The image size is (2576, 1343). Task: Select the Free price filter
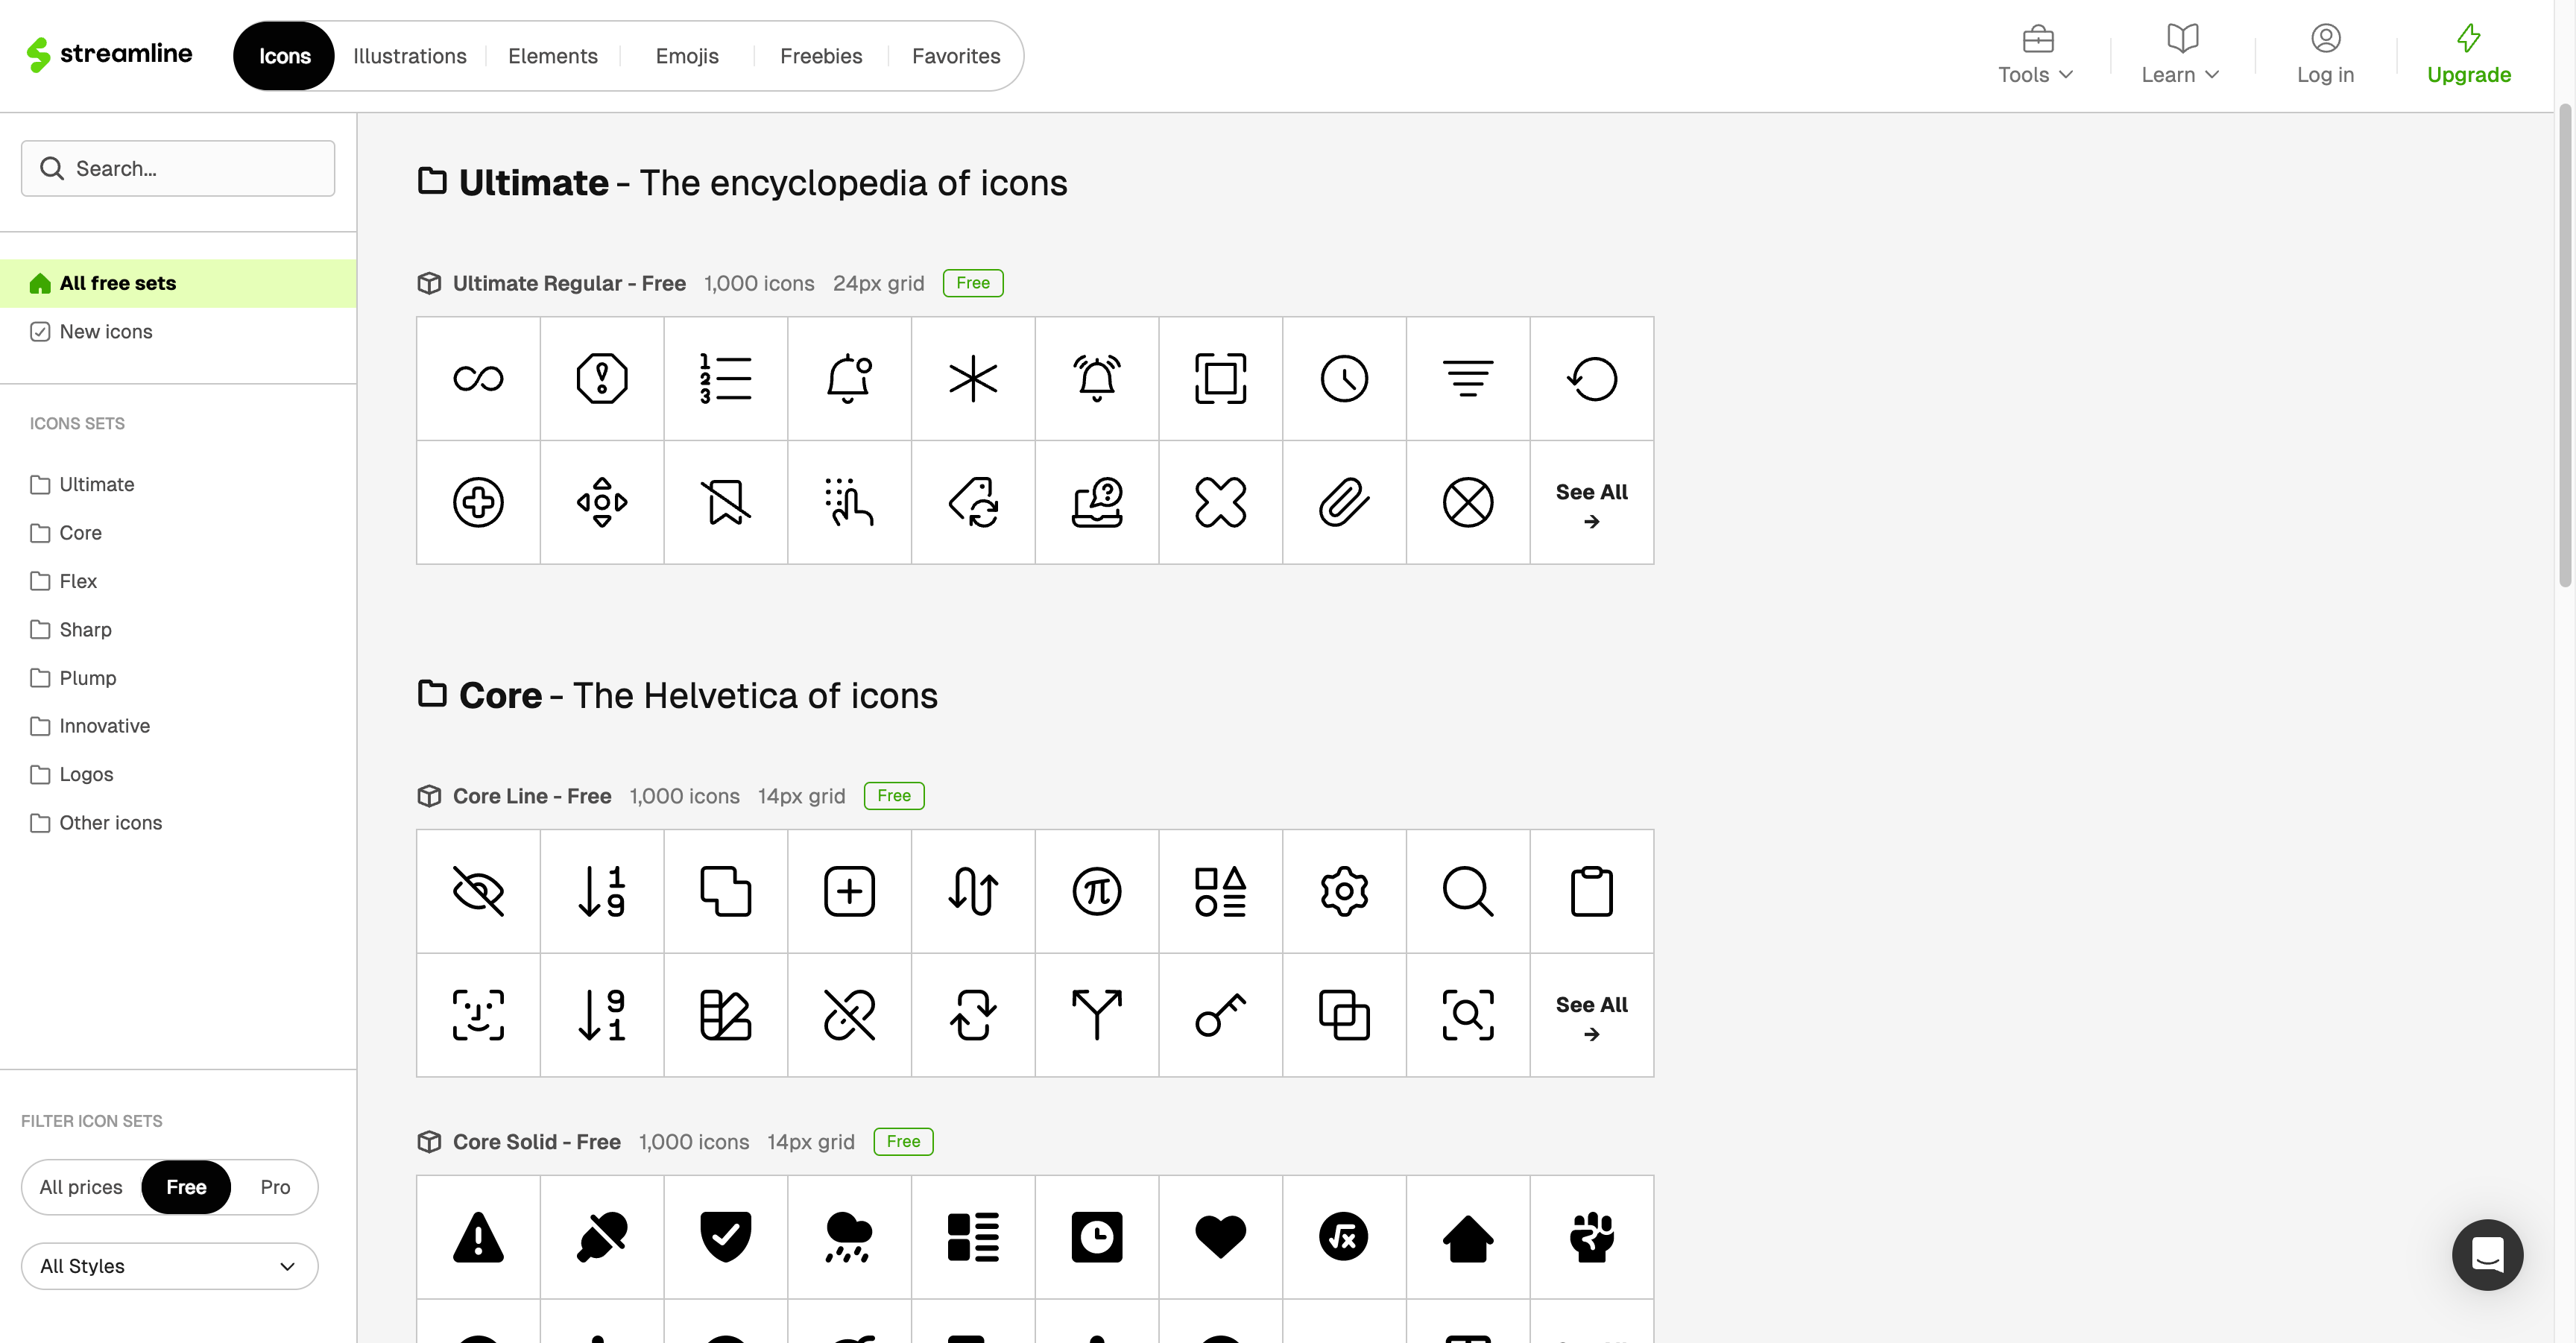tap(186, 1187)
